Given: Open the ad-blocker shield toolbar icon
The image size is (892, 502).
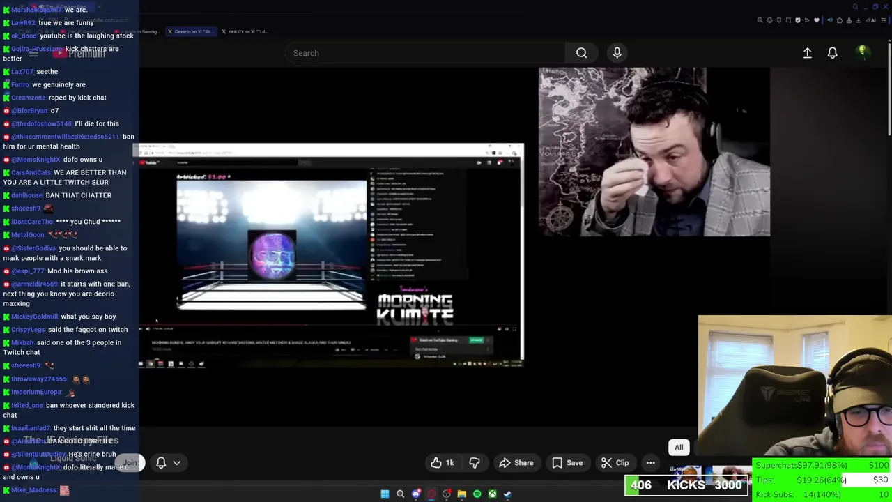Looking at the screenshot, I should click(798, 20).
